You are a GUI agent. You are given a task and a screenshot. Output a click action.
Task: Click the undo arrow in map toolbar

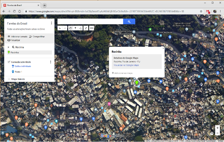tap(60, 28)
